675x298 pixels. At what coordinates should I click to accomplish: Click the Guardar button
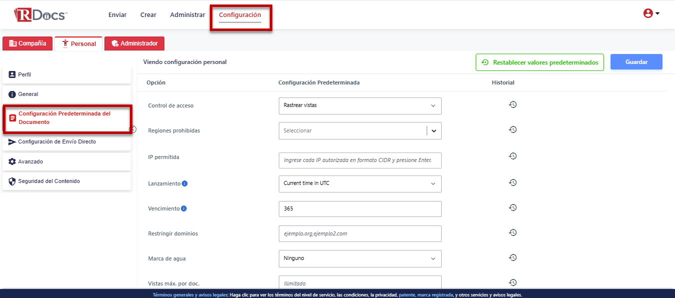click(x=636, y=62)
